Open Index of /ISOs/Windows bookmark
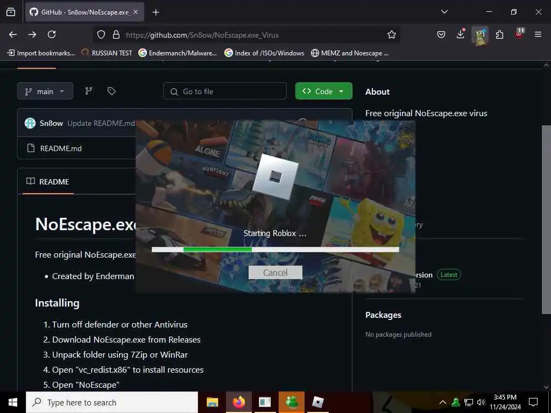The height and width of the screenshot is (413, 551). tap(264, 53)
